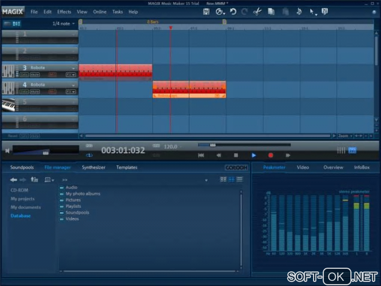The height and width of the screenshot is (286, 381).
Task: Click the rewind button
Action: pos(219,155)
